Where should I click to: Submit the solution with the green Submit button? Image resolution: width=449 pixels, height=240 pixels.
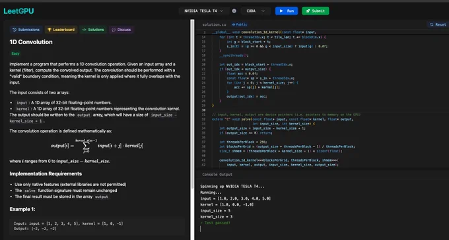click(x=315, y=11)
